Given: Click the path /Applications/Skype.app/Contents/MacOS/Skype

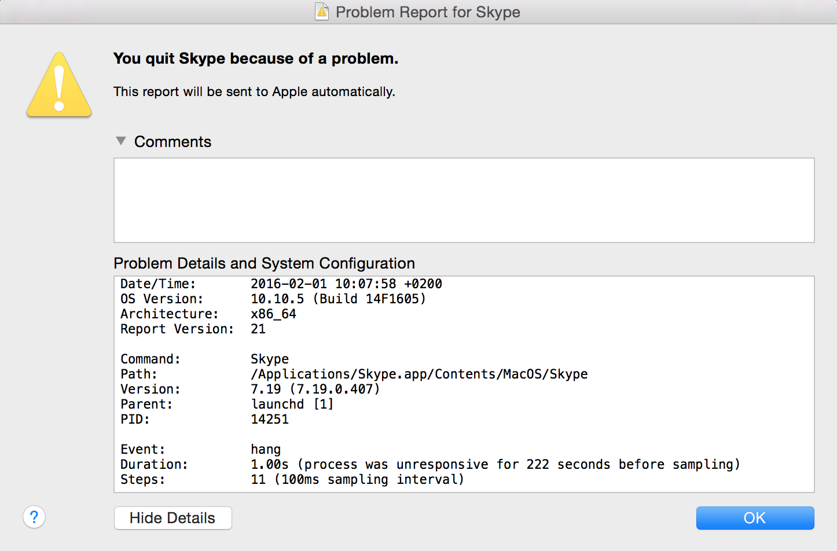Looking at the screenshot, I should coord(419,374).
